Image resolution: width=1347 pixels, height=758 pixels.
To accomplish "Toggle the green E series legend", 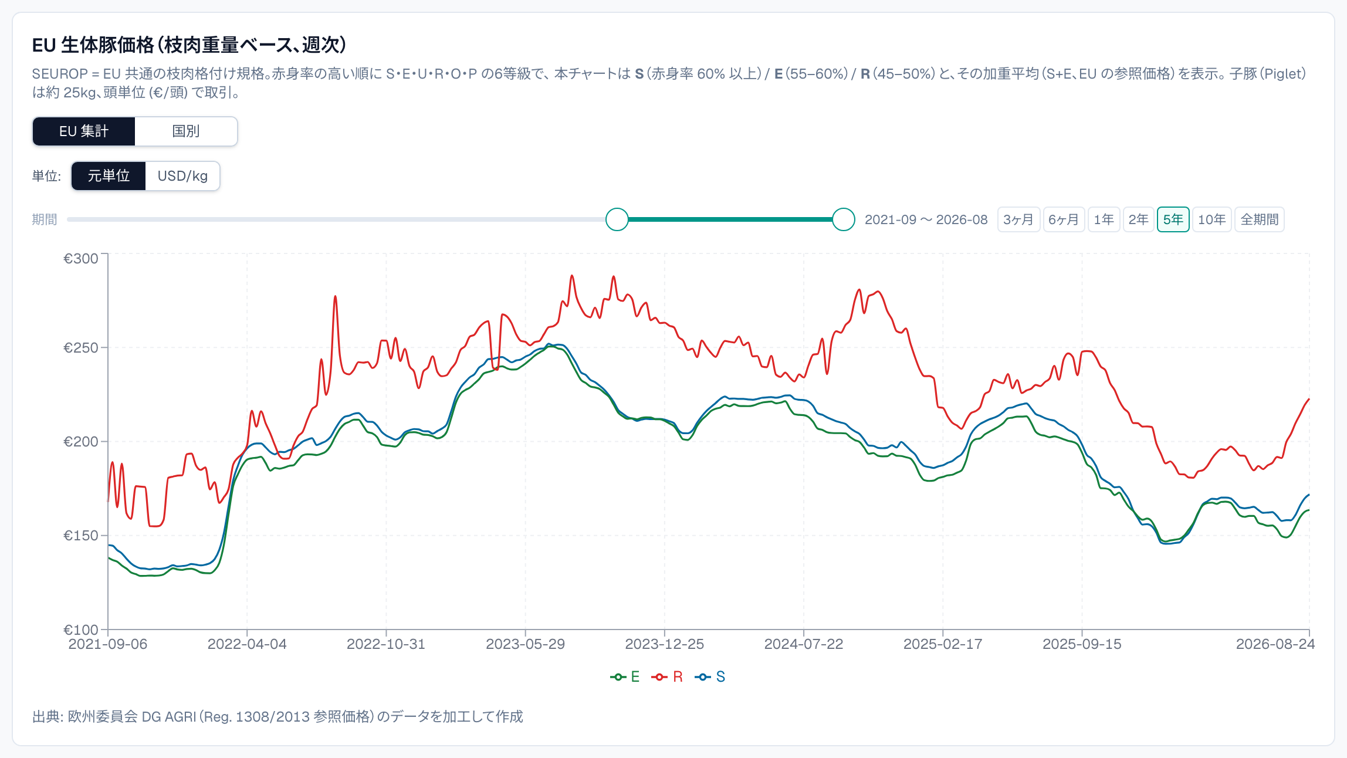I will click(625, 677).
